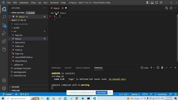Screen dimensions: 178x100
Task: Open reportWebVitals.js file
Action: pos(24,57)
